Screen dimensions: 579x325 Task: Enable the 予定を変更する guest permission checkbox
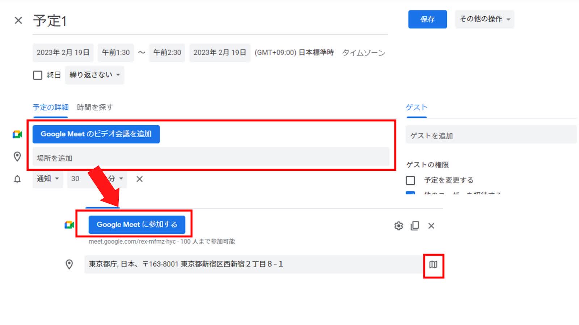point(410,180)
